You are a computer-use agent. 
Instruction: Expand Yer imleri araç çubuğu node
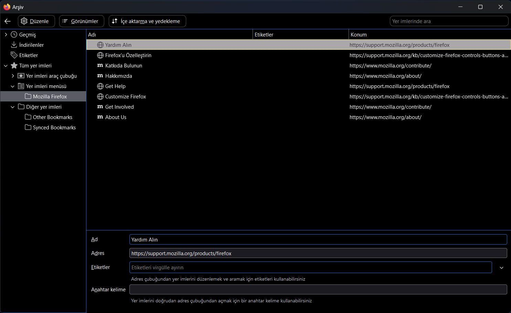coord(13,76)
